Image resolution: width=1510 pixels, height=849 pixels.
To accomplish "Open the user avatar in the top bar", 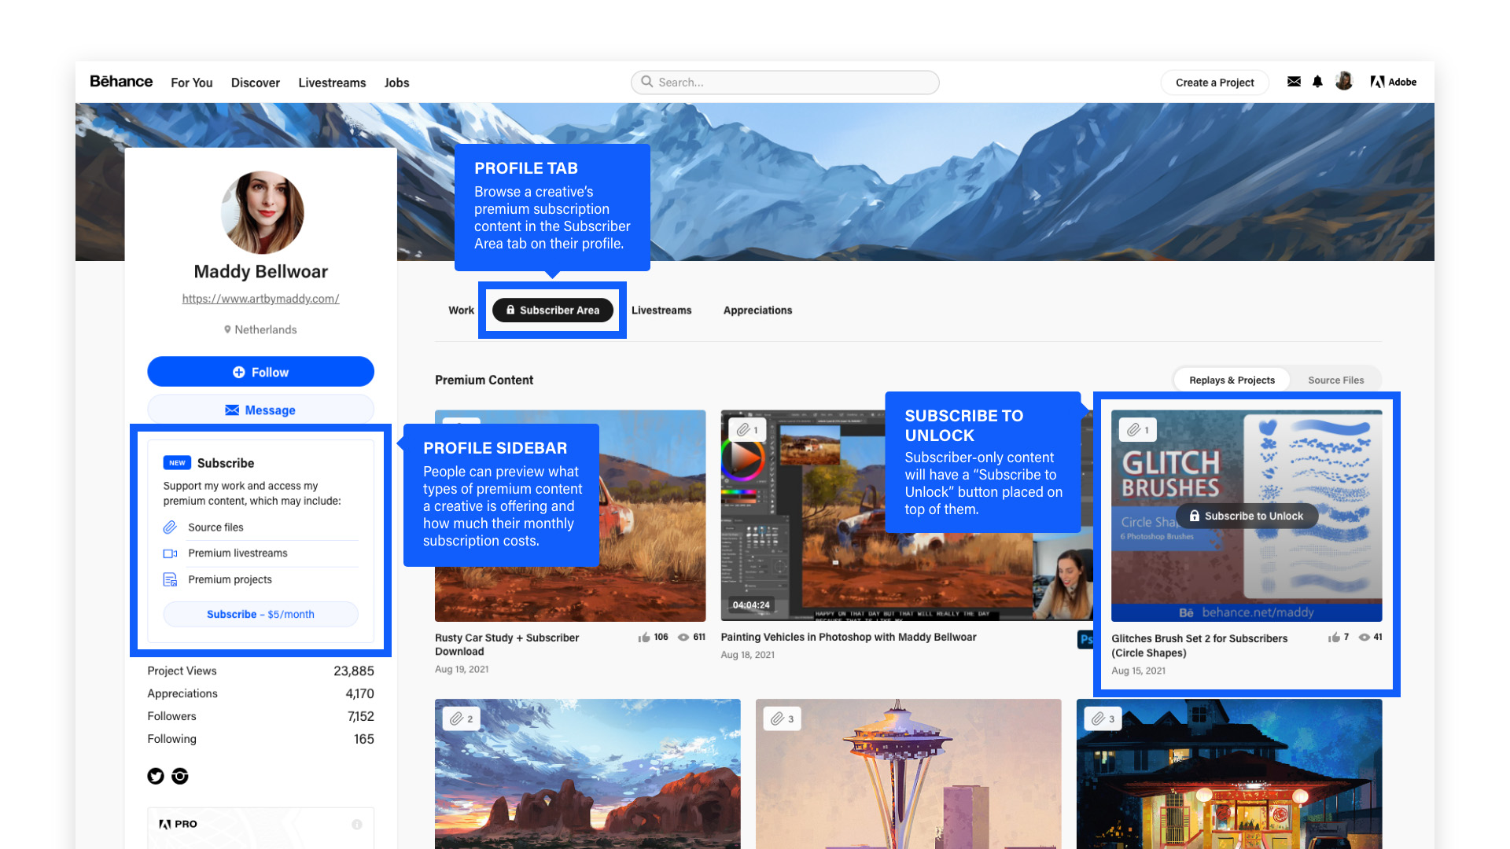I will click(x=1344, y=81).
